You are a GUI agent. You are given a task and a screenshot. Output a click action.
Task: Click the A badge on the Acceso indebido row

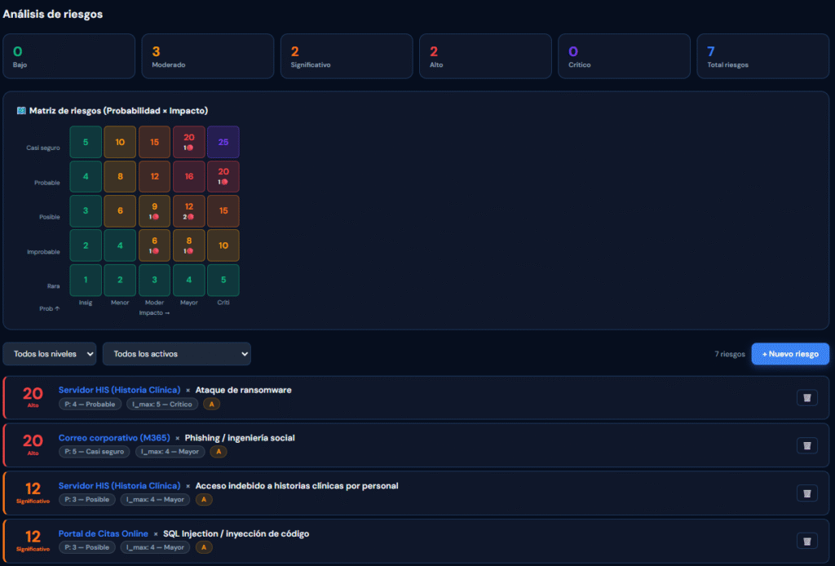pyautogui.click(x=203, y=499)
